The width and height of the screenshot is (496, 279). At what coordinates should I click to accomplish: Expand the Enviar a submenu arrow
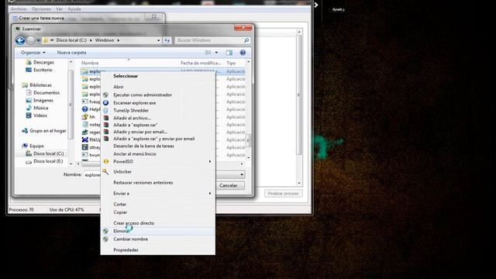[x=210, y=193]
